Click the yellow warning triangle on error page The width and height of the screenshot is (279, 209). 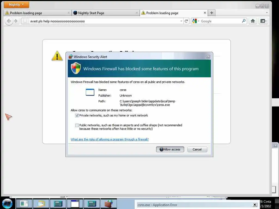coord(57,56)
